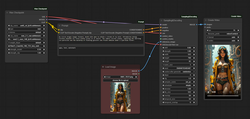Click the clip input port on Prompt node
The width and height of the screenshot is (250, 119).
(59, 30)
